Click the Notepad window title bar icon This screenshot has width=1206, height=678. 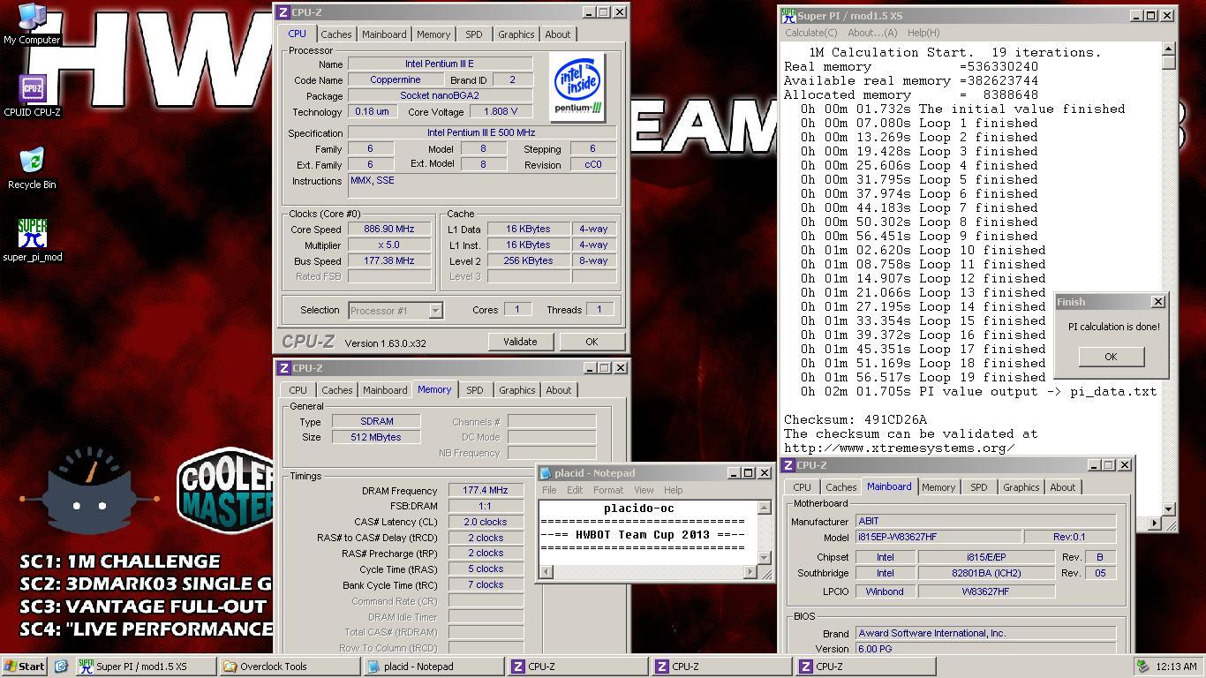tap(546, 473)
